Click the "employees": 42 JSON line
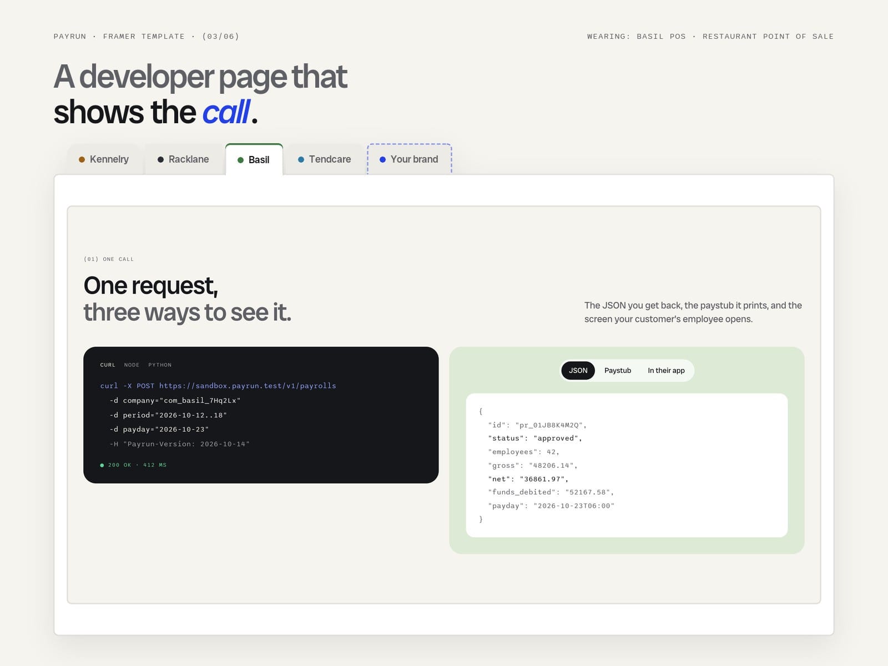 524,452
